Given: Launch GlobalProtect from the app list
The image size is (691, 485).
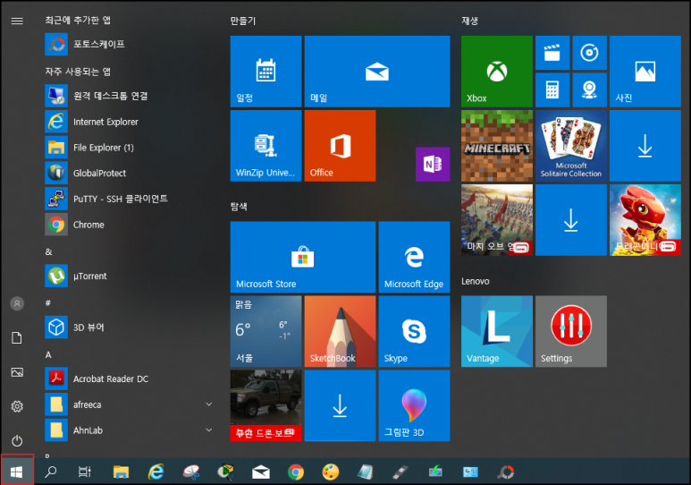Looking at the screenshot, I should (128, 173).
